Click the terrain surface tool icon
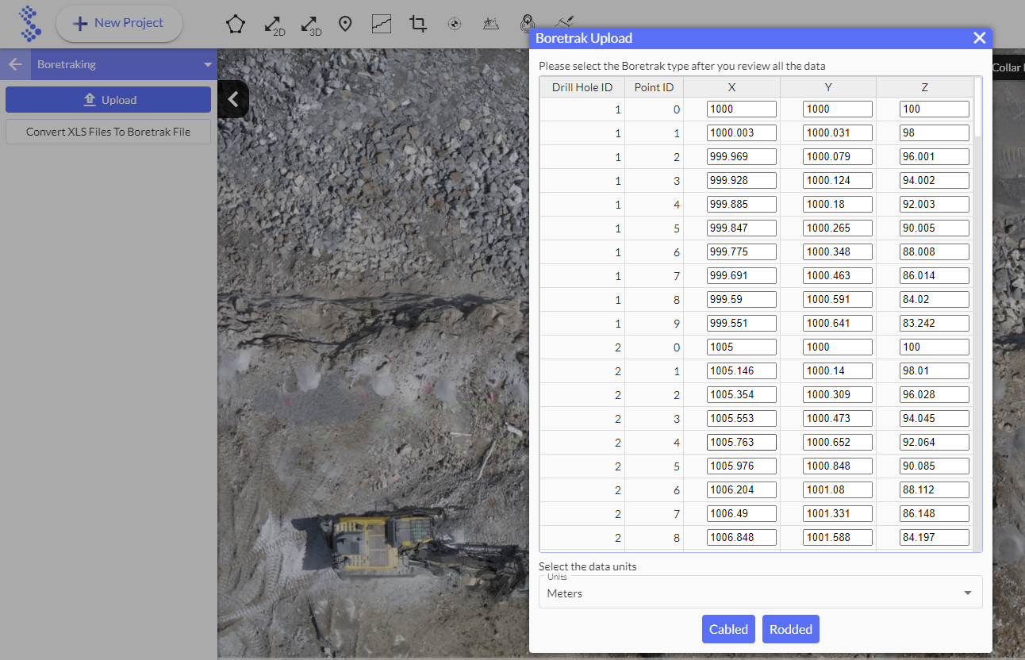Screen dimensions: 1025x660 tap(490, 24)
